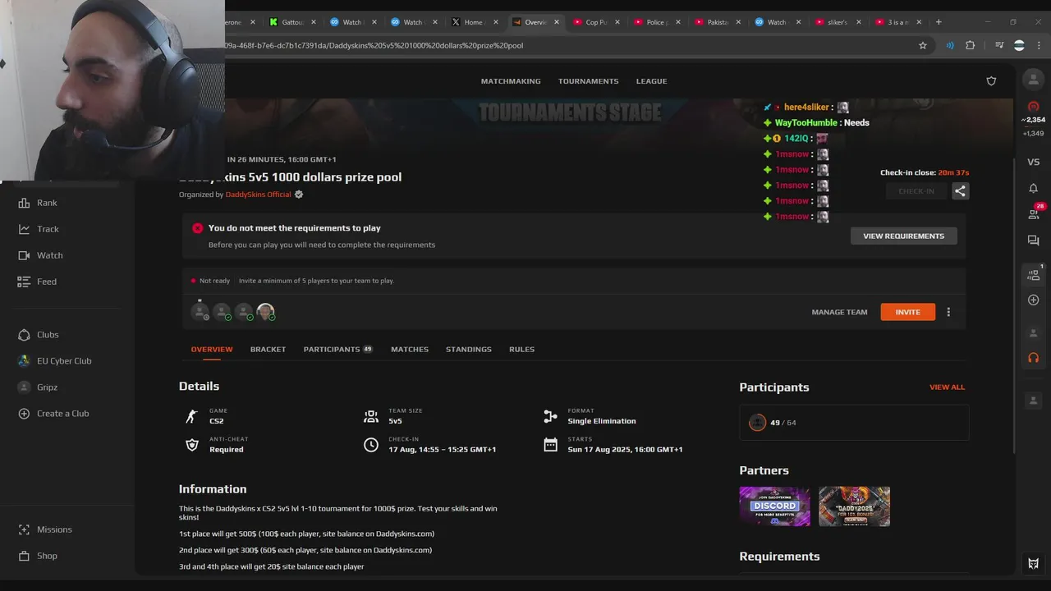
Task: Open Chrome's three-dot menu
Action: pos(1040,46)
